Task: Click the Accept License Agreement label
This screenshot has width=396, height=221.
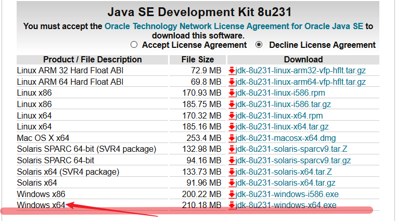Action: 194,45
